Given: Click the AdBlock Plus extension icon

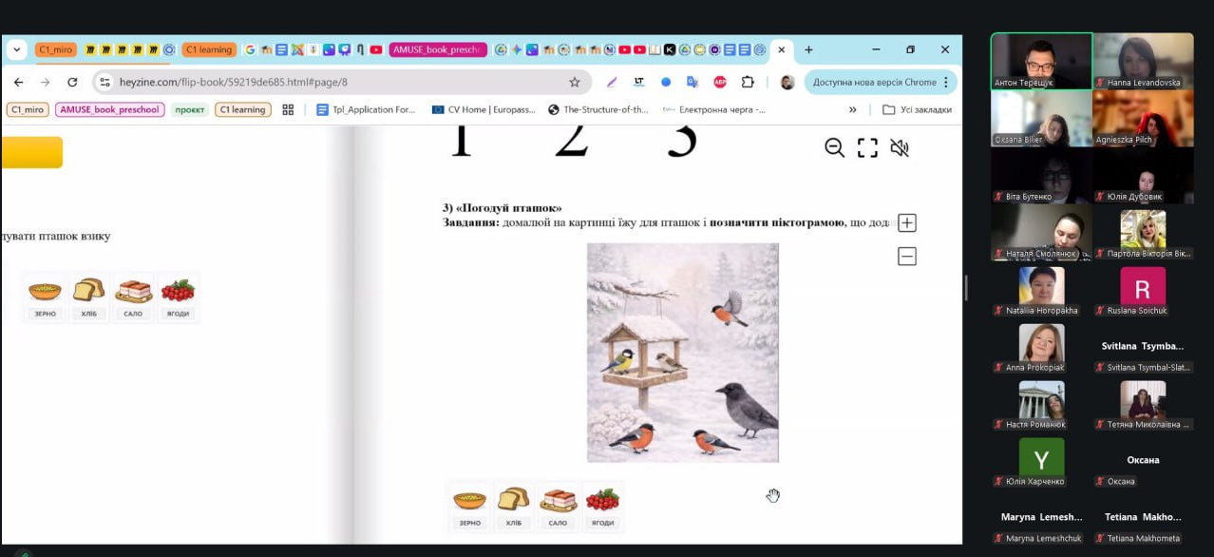Looking at the screenshot, I should click(x=720, y=83).
